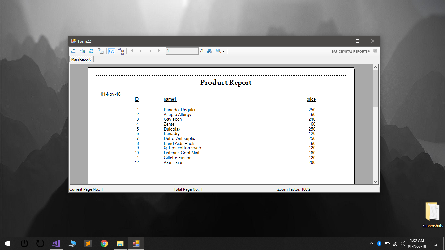
Task: Click the scrollbar down arrow
Action: click(375, 182)
